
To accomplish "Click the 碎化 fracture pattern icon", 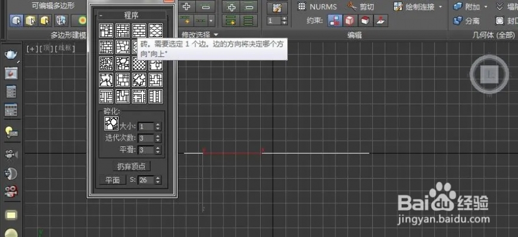I will click(x=111, y=124).
